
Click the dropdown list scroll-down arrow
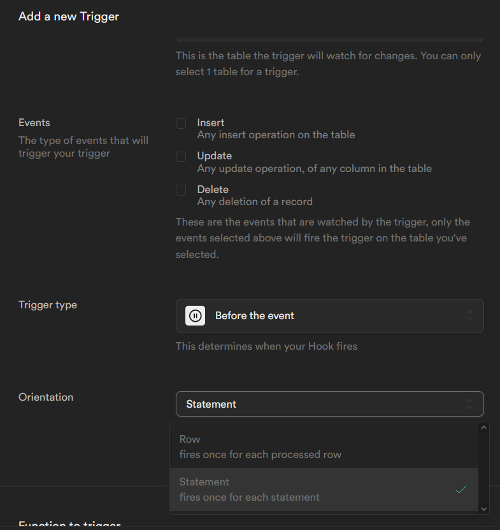(483, 508)
